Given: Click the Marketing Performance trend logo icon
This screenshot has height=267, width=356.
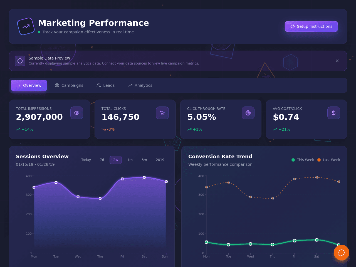Looking at the screenshot, I should tap(26, 26).
